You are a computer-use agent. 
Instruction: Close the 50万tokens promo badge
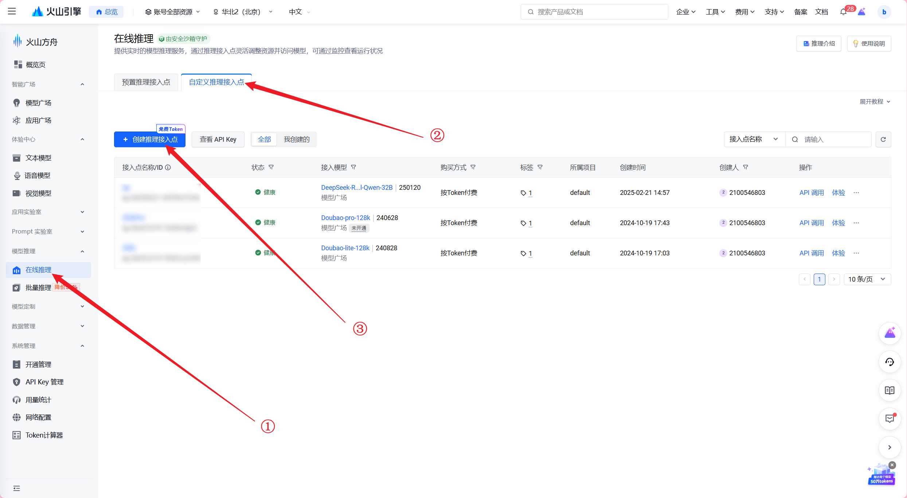[x=892, y=465]
